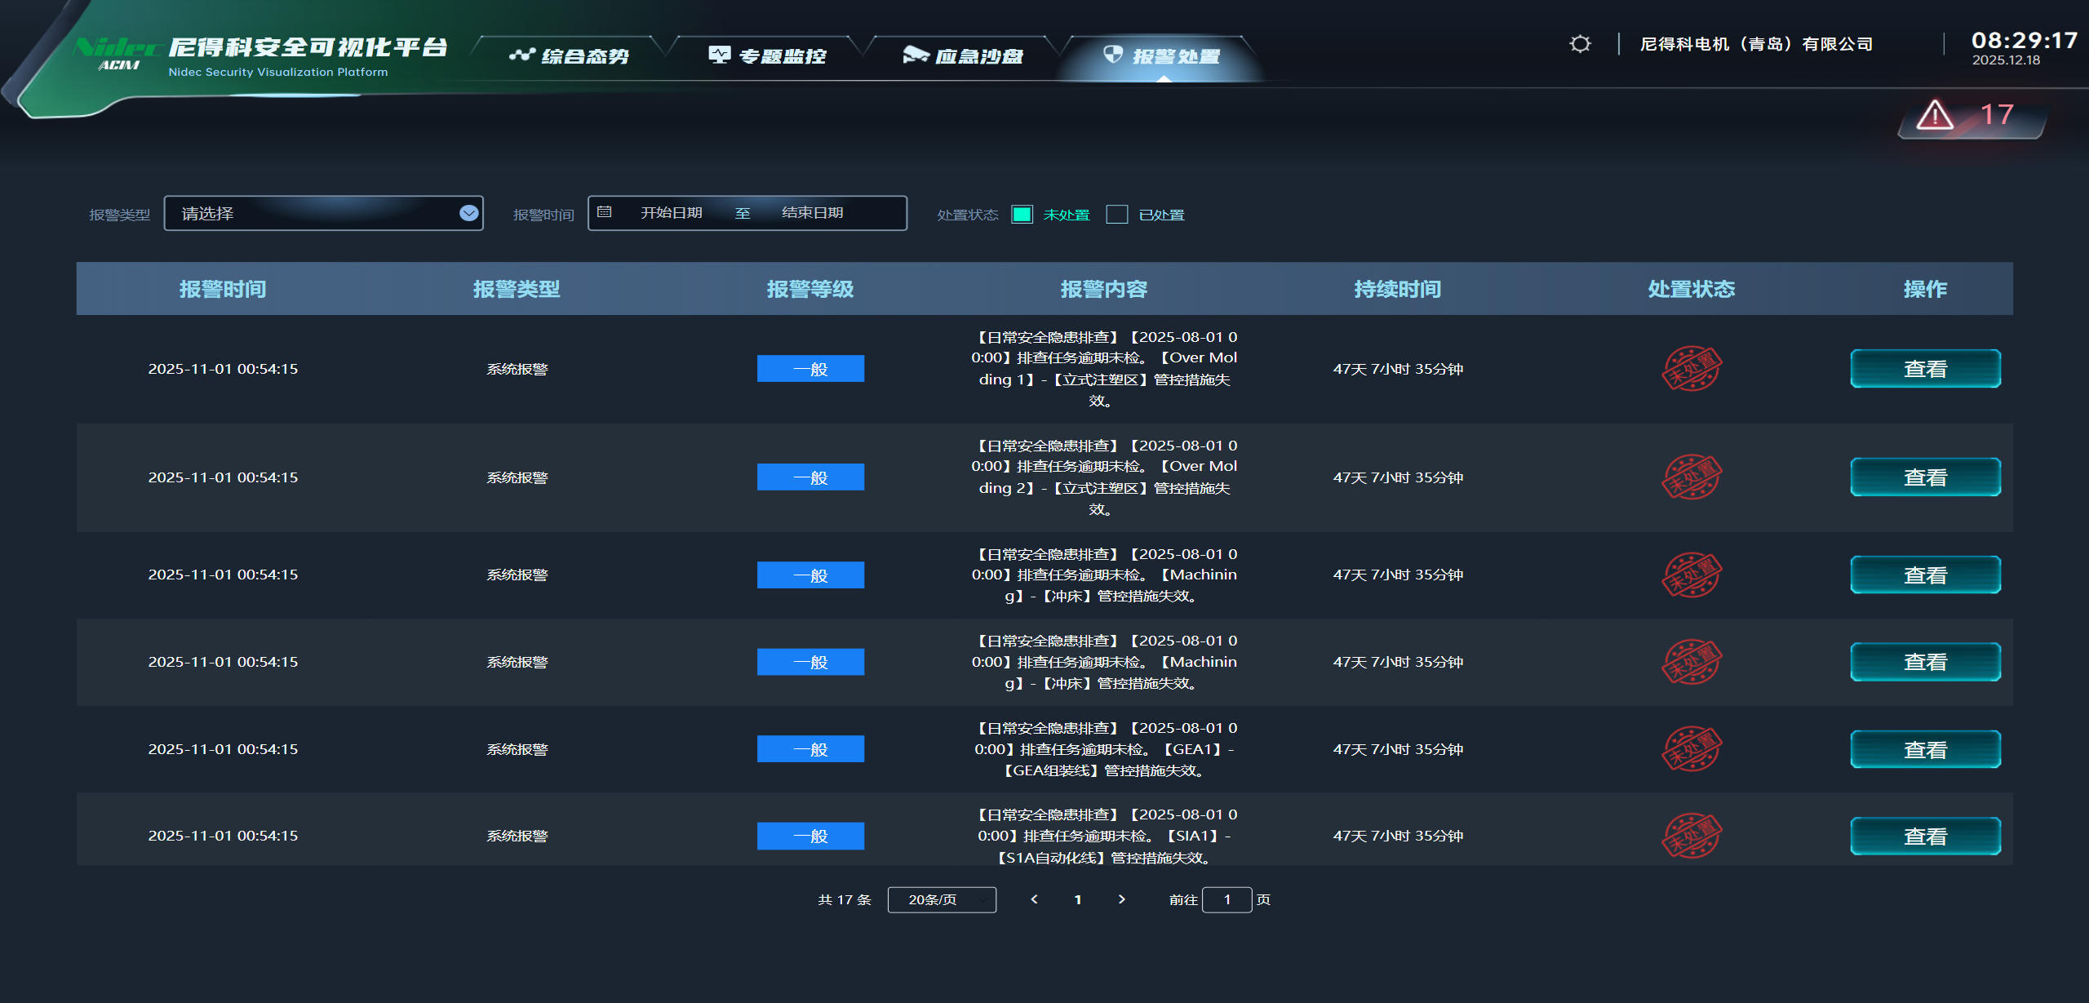Click the theme settings sun icon
Screen dimensions: 2089x1003
(1580, 44)
